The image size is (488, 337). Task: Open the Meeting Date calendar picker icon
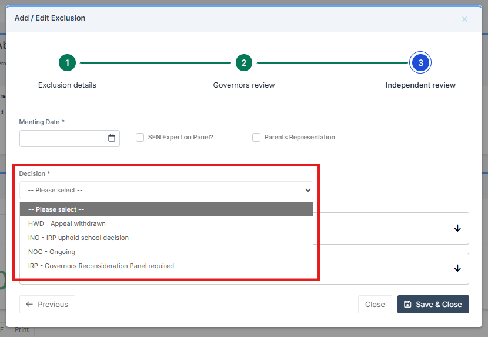112,138
